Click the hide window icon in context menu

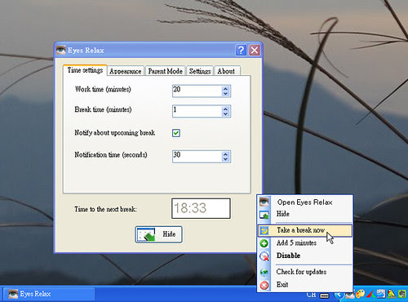pos(264,215)
